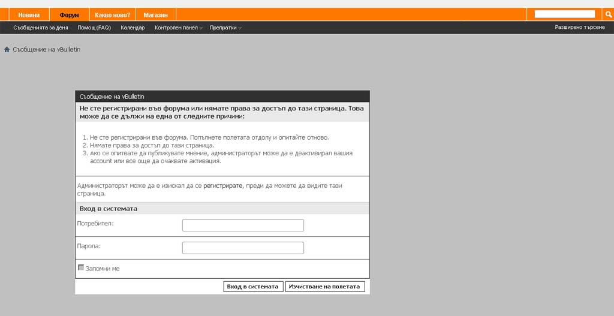Click the Вход в системата section heading
614x316 pixels.
[109, 209]
